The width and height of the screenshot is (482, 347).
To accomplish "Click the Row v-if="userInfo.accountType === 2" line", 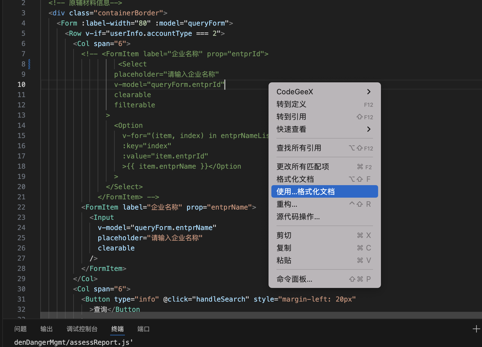I will pyautogui.click(x=145, y=34).
